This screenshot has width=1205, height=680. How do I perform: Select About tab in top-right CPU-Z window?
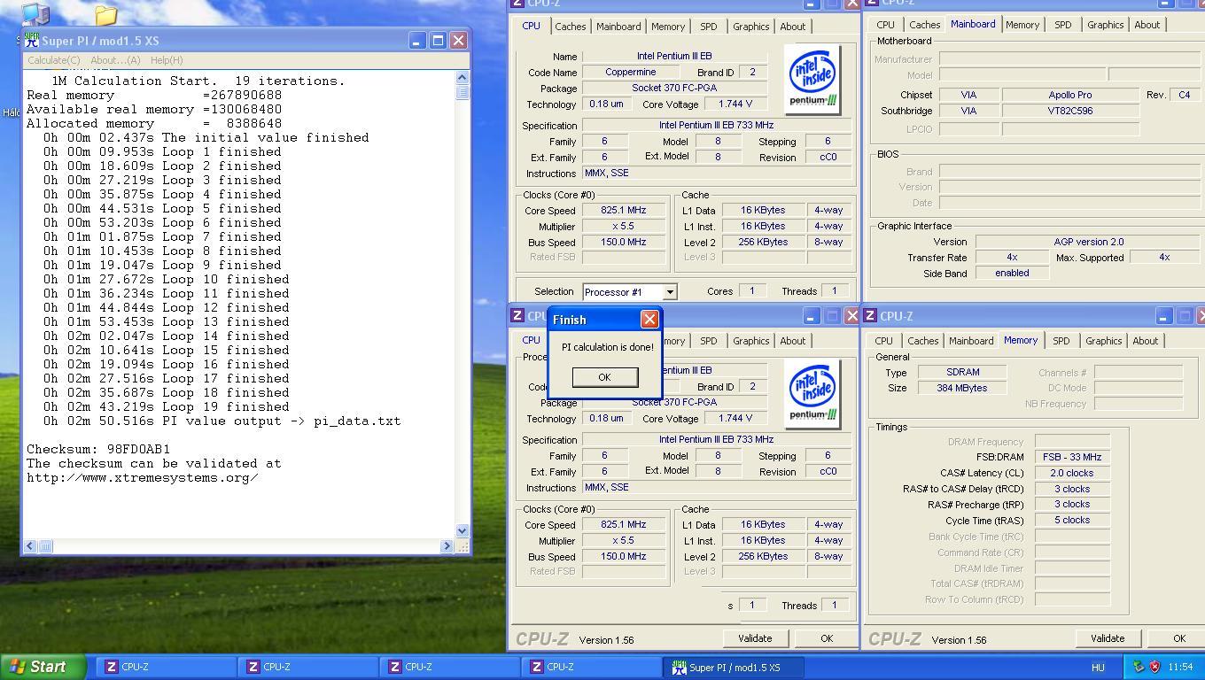point(1147,25)
